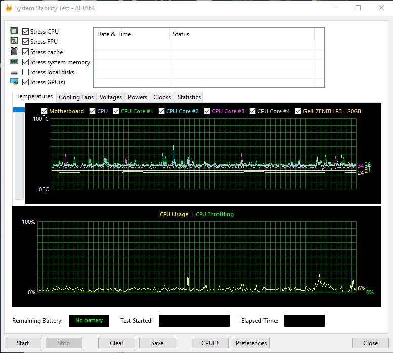Image resolution: width=393 pixels, height=353 pixels.
Task: Disable the Stress system memory option
Action: click(25, 62)
